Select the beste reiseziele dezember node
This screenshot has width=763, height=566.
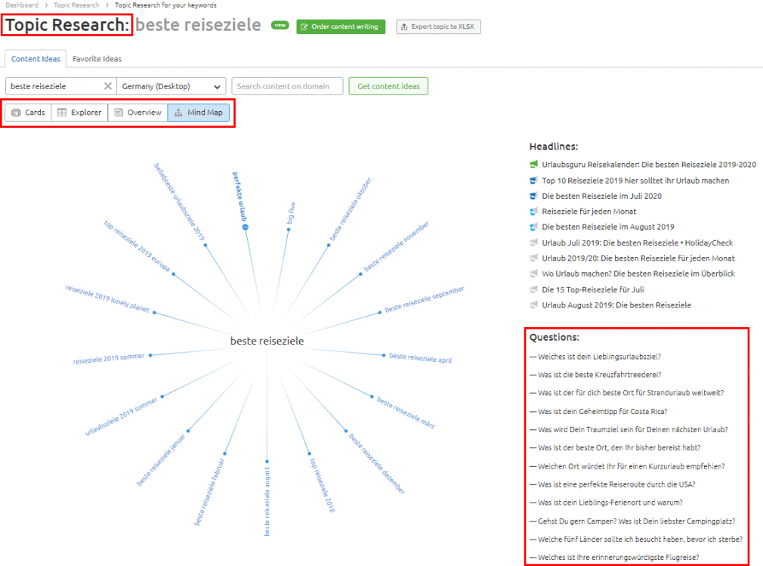pyautogui.click(x=377, y=463)
